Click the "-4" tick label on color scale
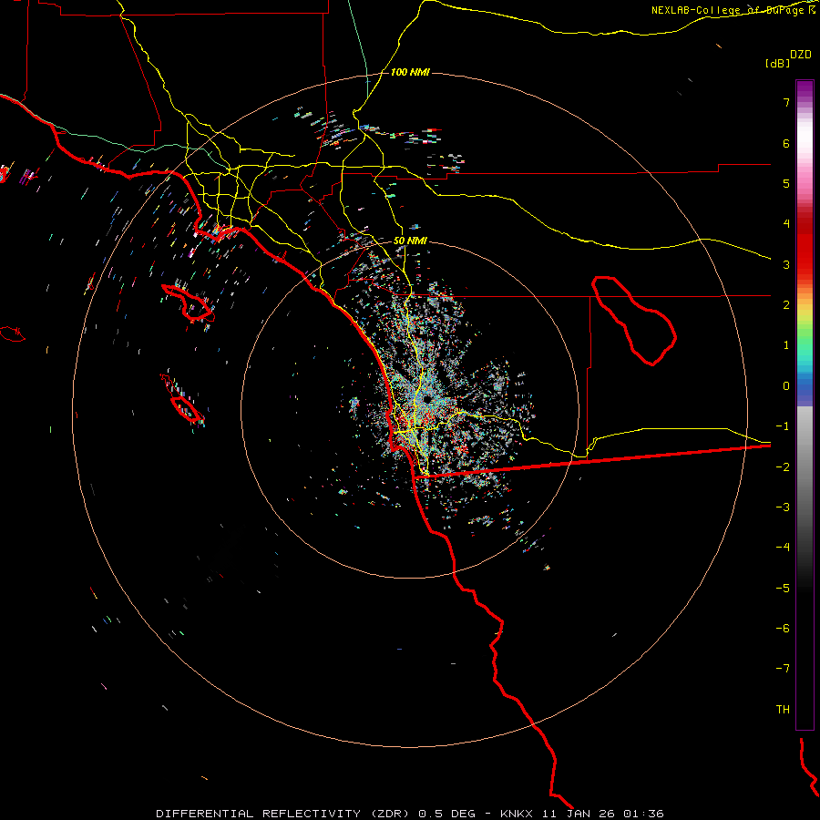The height and width of the screenshot is (820, 820). click(x=783, y=548)
